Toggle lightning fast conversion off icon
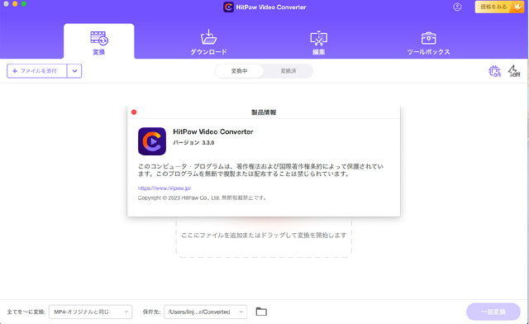The width and height of the screenshot is (529, 324). [x=514, y=71]
